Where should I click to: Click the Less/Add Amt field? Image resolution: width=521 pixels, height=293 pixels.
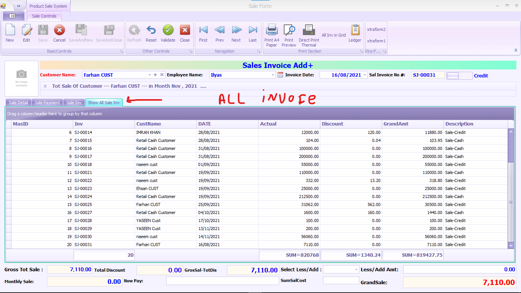[x=460, y=269]
